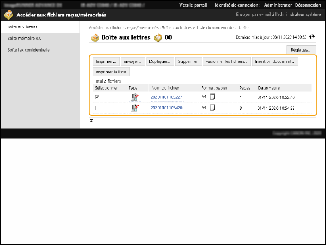Click the A4 paper icon in first row

tap(212, 97)
